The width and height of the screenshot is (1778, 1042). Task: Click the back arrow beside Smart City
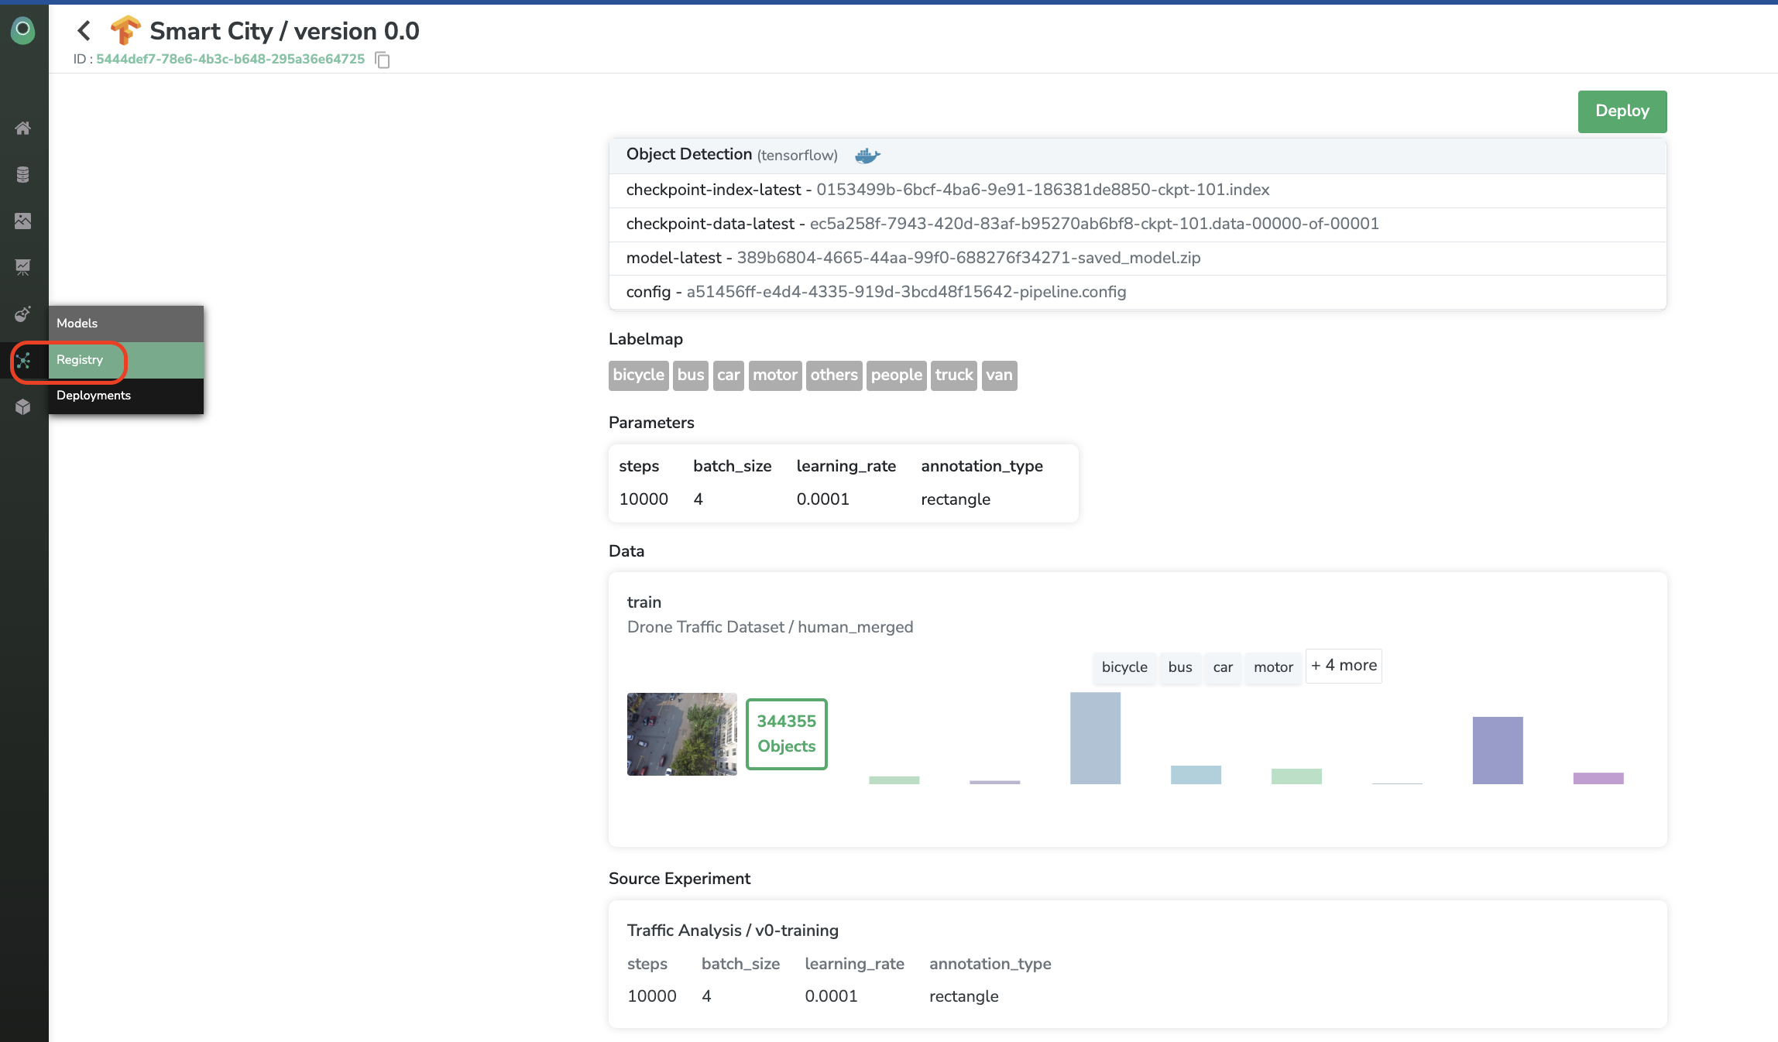[x=84, y=31]
